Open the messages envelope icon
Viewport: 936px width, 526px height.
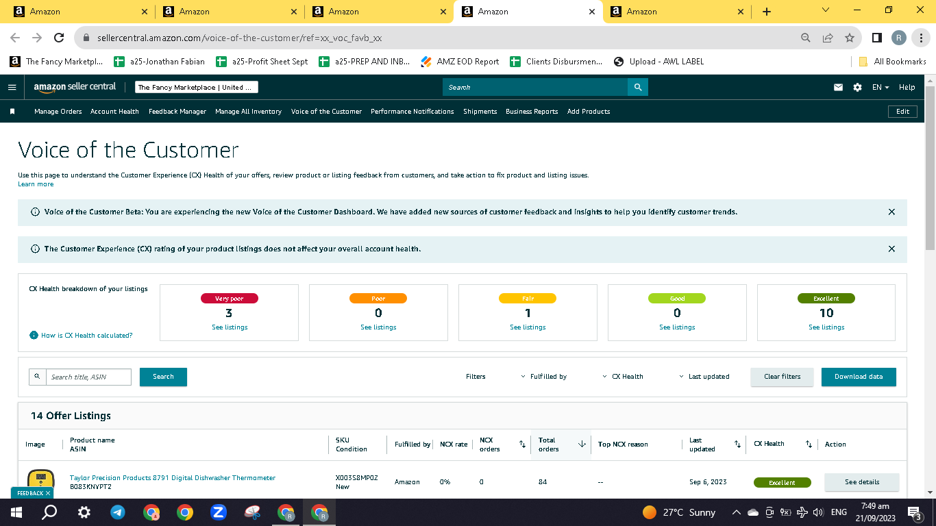pyautogui.click(x=838, y=88)
